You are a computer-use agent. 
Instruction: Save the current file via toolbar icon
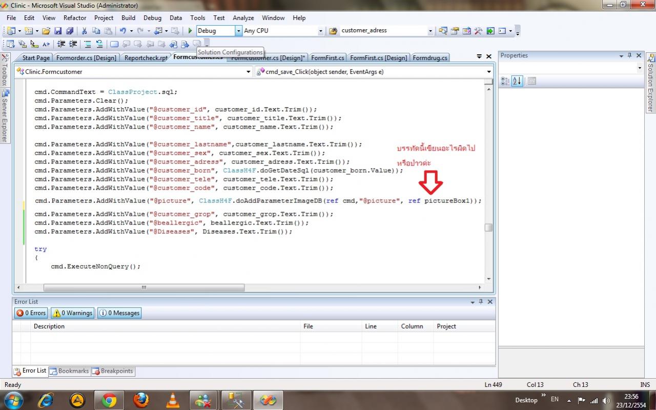point(58,31)
